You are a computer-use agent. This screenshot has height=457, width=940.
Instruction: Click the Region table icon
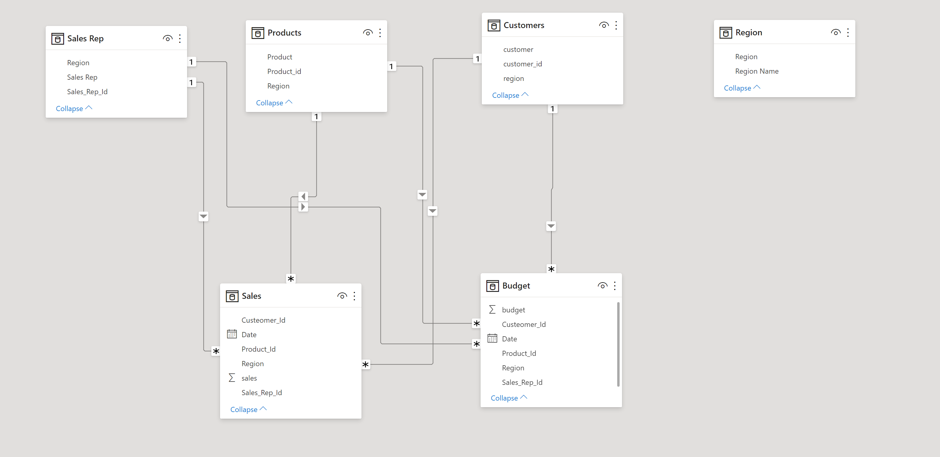click(x=725, y=32)
